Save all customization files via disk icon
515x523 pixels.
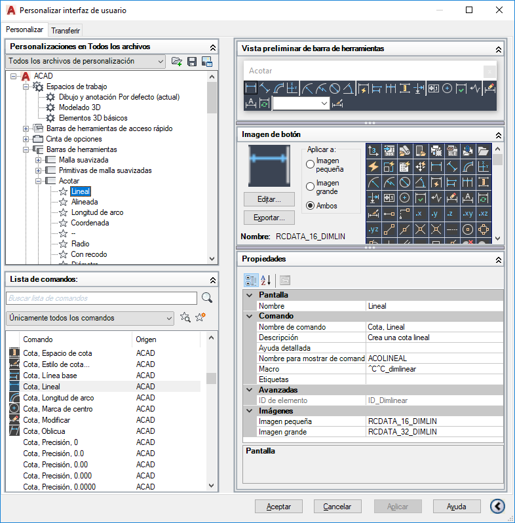tap(192, 62)
